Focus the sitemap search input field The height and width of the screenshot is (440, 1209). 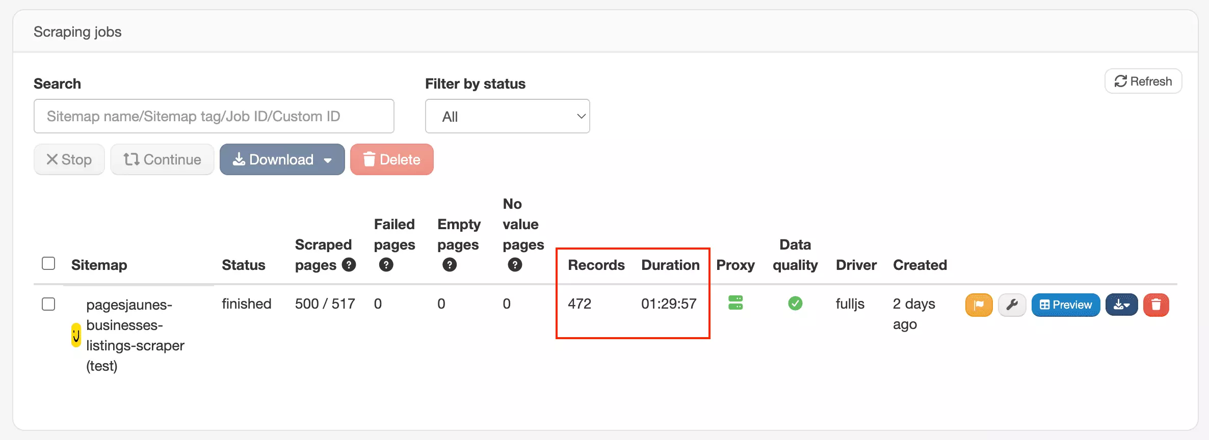[x=214, y=116]
